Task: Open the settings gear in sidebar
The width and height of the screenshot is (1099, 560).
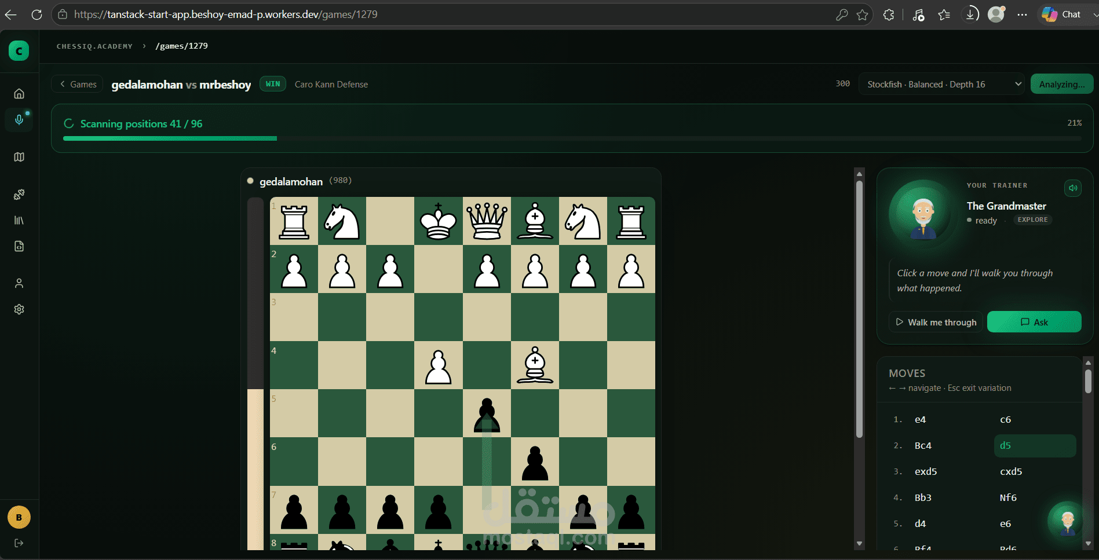Action: (x=19, y=309)
